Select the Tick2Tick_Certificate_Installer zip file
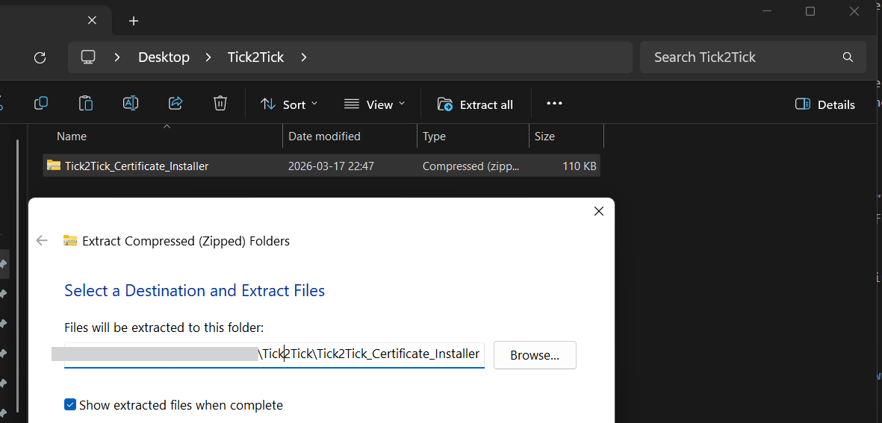This screenshot has height=423, width=882. pos(137,166)
